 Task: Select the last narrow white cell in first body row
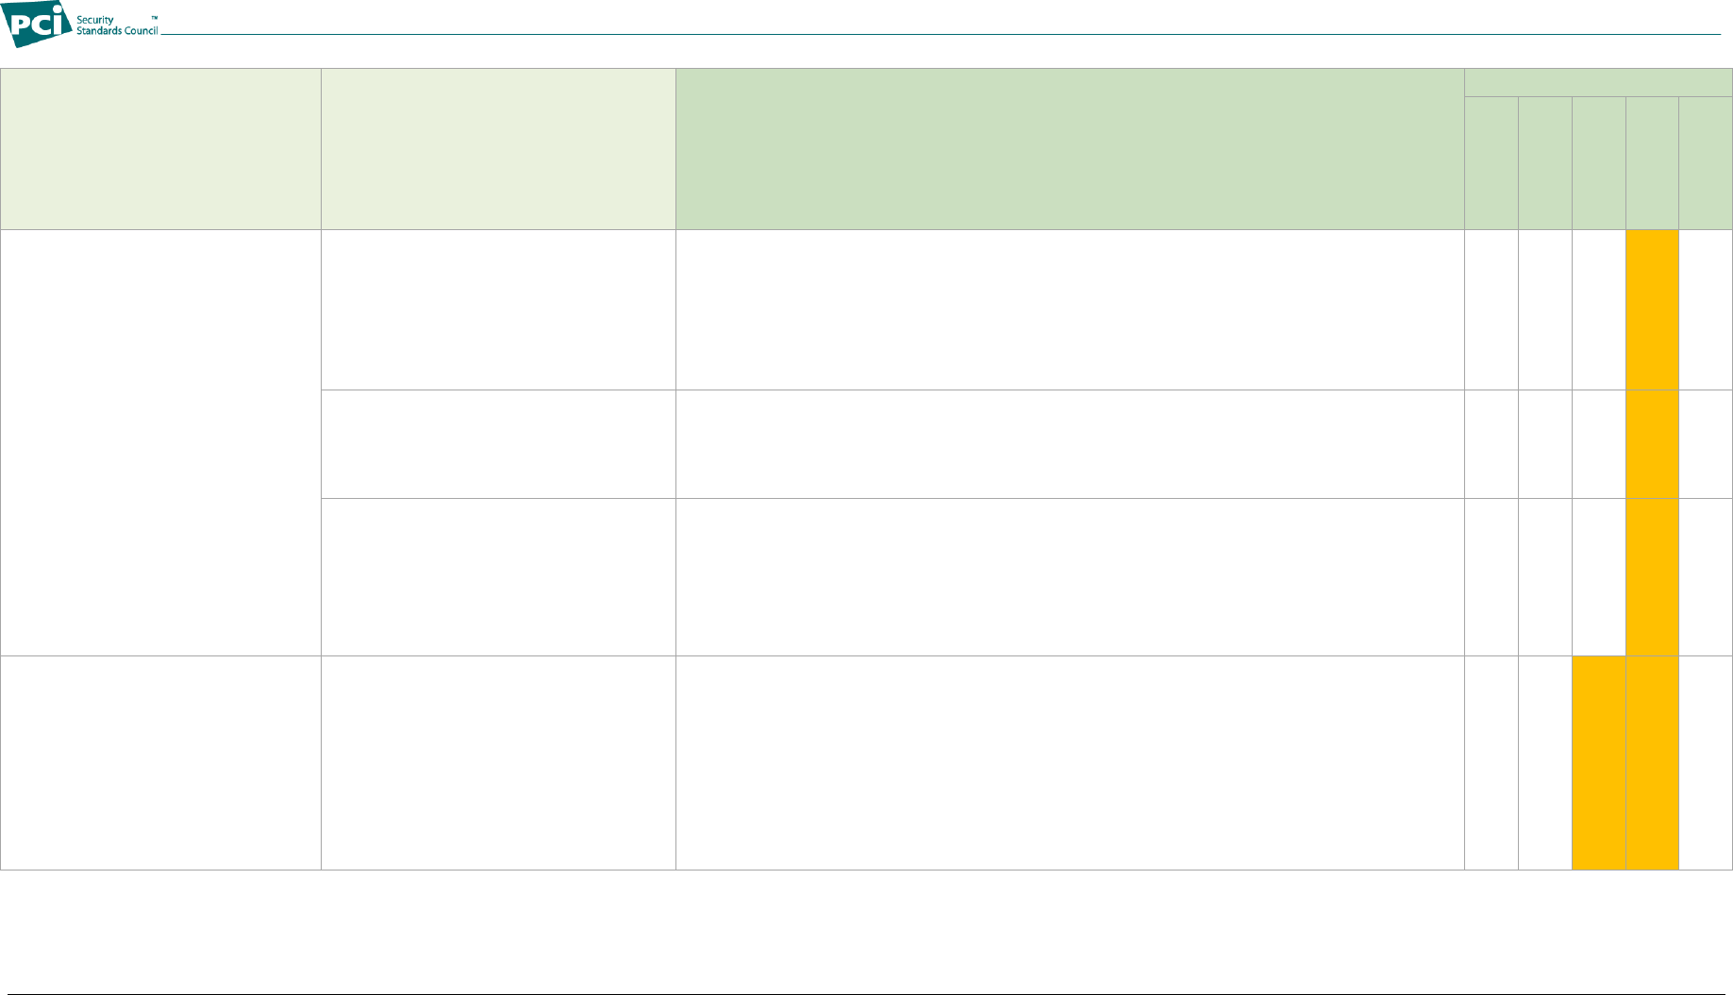tap(1706, 310)
